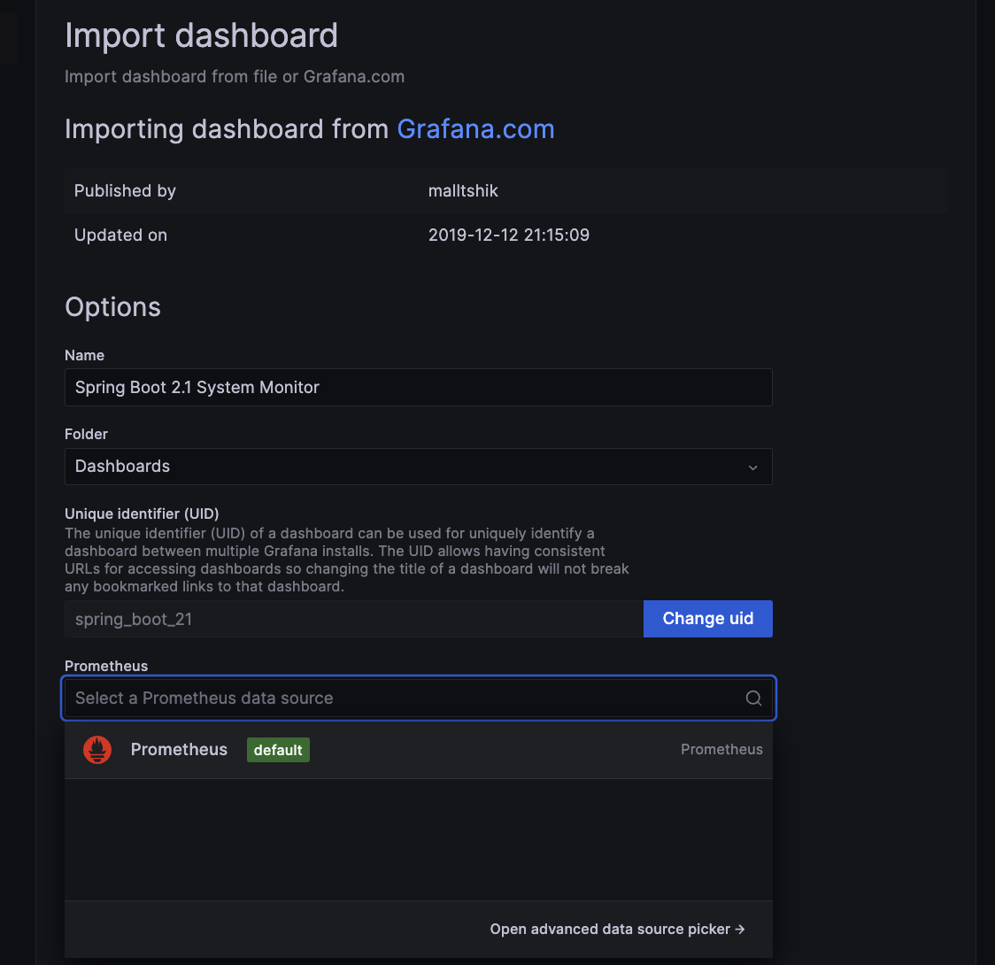Open the Grafana.com link in heading
The image size is (995, 965).
(475, 128)
